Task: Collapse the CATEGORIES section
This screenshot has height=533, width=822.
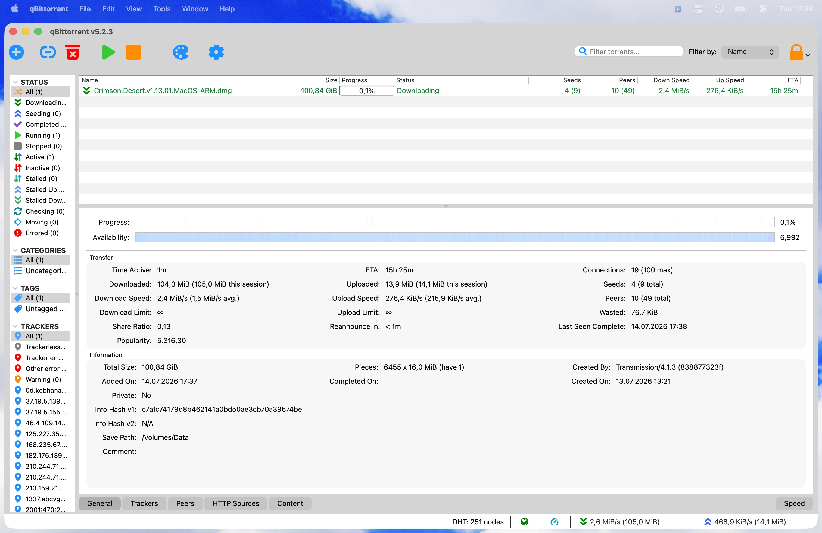Action: 15,250
